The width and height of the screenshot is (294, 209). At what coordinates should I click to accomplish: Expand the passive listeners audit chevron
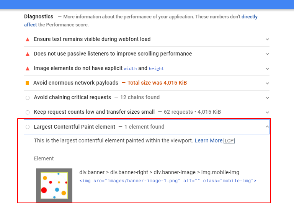pos(267,54)
